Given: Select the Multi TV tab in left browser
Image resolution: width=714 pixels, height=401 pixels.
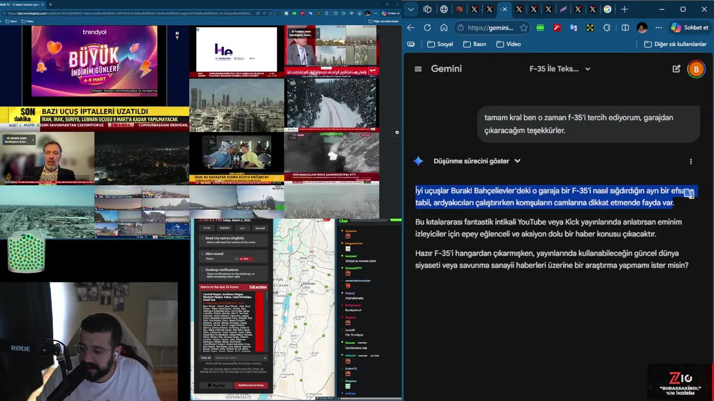Looking at the screenshot, I should (x=21, y=4).
